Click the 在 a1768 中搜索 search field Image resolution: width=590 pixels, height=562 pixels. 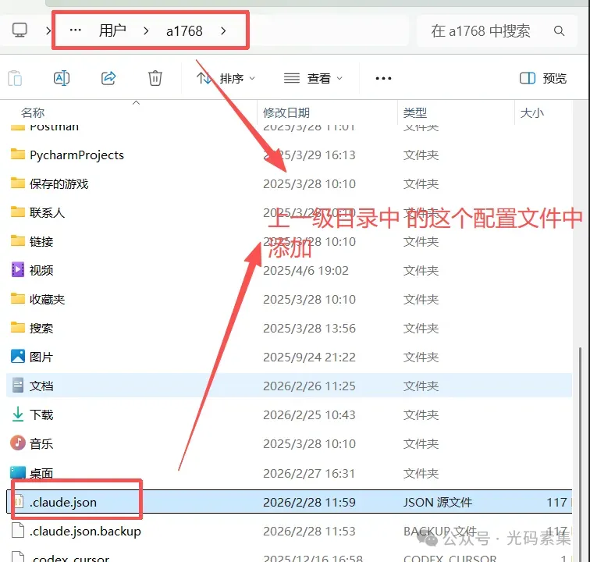point(481,31)
